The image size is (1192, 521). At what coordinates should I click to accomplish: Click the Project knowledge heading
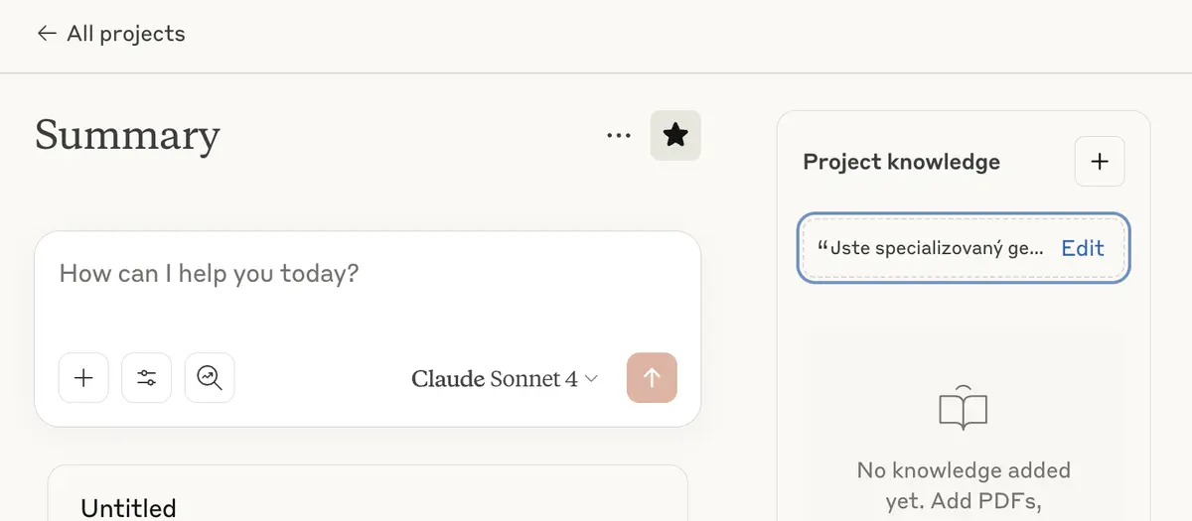pos(902,162)
